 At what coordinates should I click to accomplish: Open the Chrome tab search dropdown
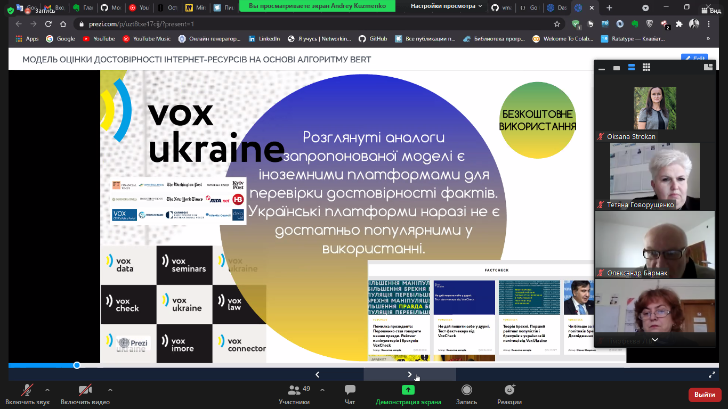coord(645,8)
